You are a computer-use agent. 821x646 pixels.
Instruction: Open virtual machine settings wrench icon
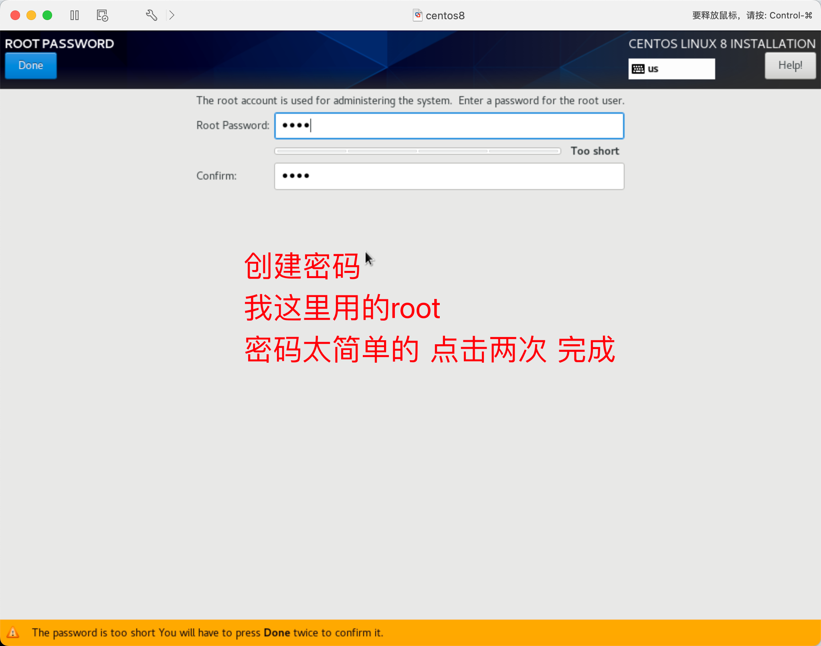point(151,15)
